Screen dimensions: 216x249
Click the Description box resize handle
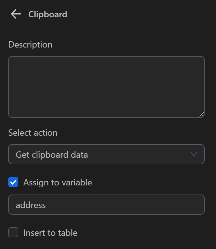point(202,115)
